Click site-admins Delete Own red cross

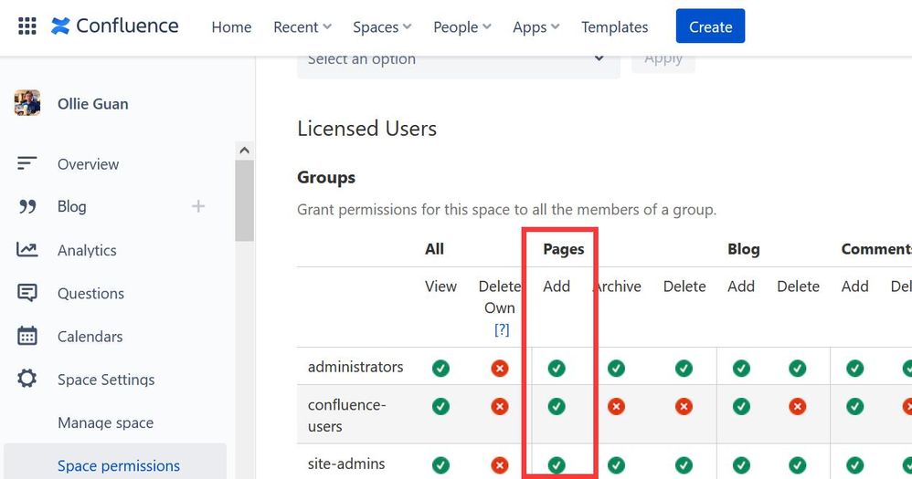499,465
